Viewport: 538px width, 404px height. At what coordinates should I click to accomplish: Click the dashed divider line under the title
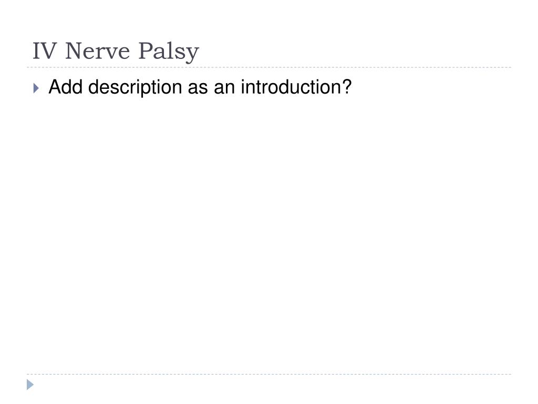269,67
